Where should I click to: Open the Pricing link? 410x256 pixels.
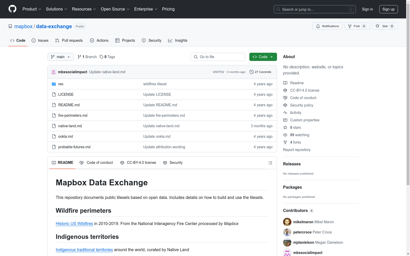168,9
